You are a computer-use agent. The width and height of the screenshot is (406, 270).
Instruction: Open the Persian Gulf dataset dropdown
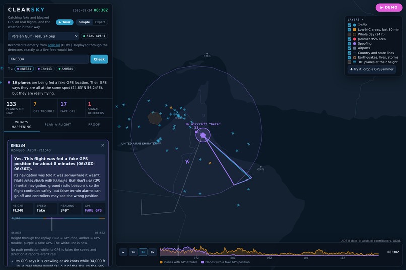[43, 36]
